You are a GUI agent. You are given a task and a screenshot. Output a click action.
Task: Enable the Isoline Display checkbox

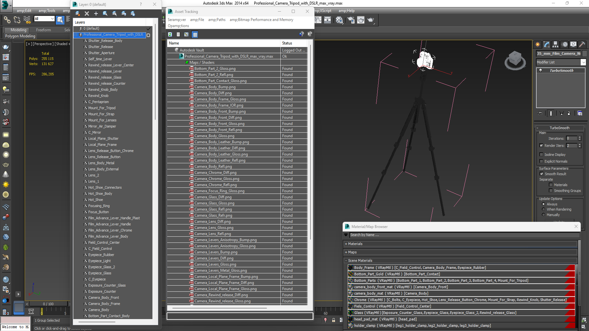point(541,154)
